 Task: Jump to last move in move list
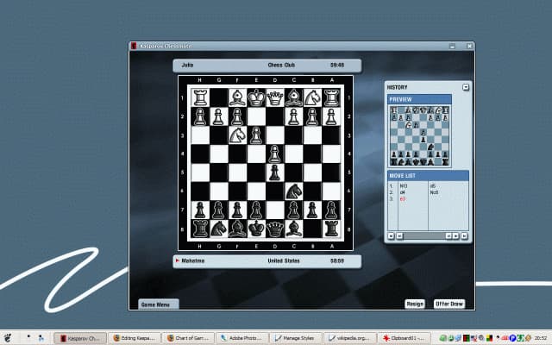(464, 235)
